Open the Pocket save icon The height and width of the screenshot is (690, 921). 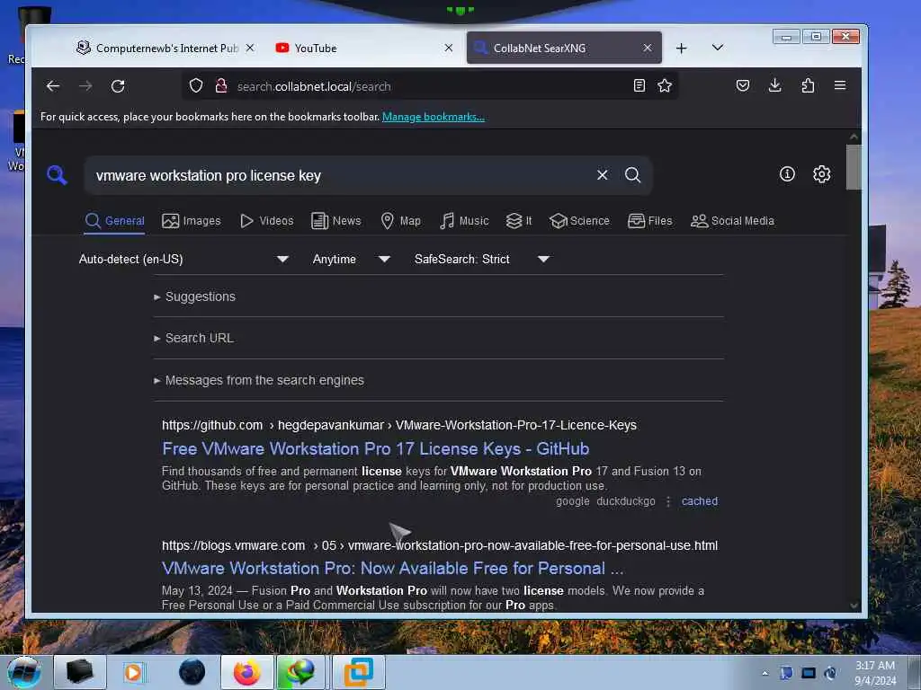click(742, 85)
